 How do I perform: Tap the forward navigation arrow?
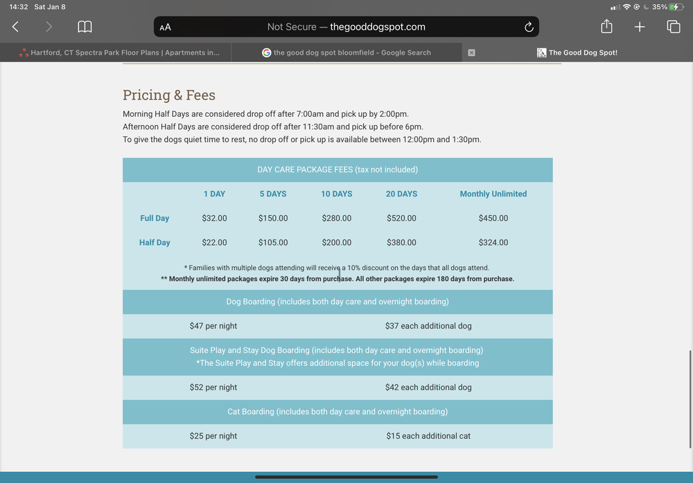49,27
